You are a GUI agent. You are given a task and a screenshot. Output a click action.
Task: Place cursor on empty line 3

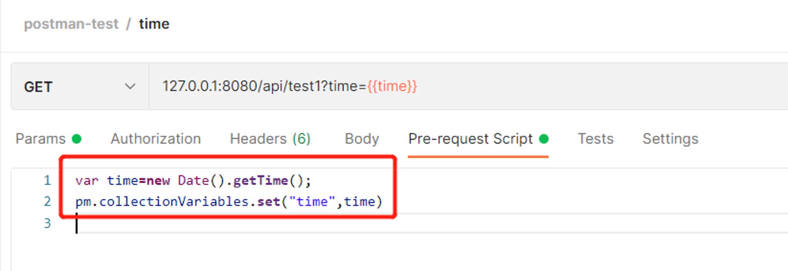coord(431,223)
